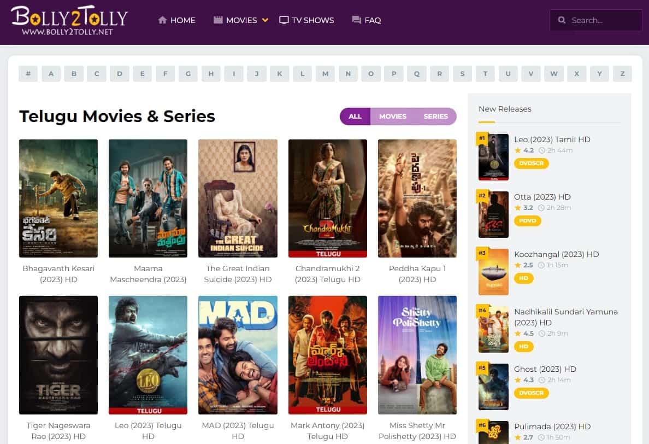Open Bhagavanth Kesari (2023) HD title
This screenshot has height=444, width=649.
[58, 274]
